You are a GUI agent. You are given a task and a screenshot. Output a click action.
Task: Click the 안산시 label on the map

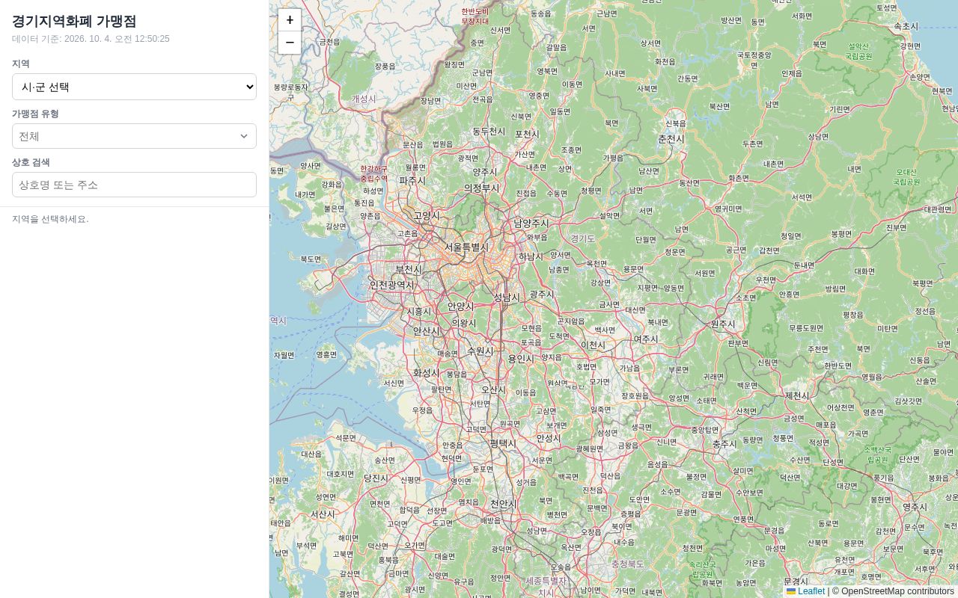[427, 331]
